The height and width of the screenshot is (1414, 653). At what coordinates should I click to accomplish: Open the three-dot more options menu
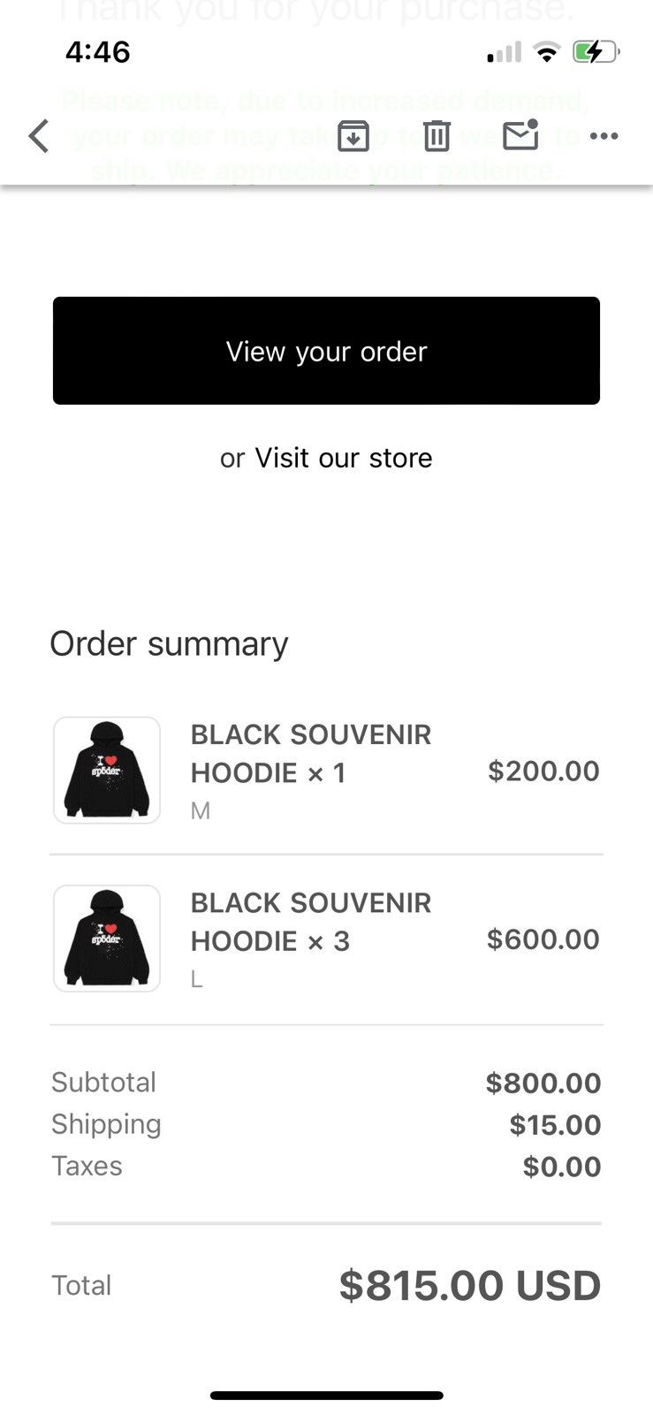click(604, 136)
